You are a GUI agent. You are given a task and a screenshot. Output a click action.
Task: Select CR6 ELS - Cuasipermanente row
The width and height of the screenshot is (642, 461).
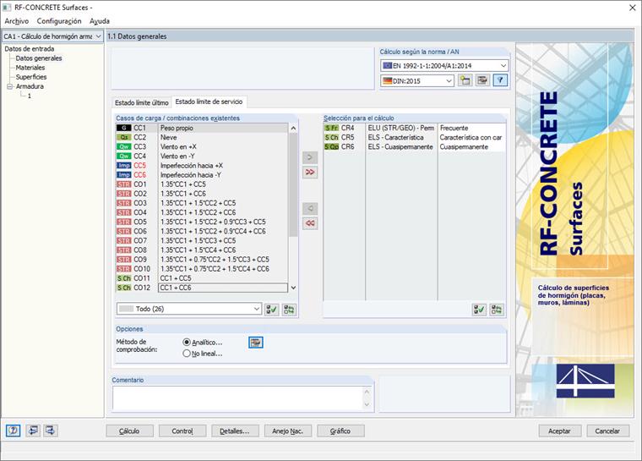pyautogui.click(x=415, y=147)
